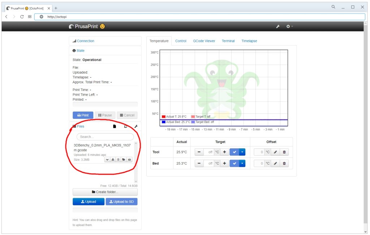Open the Files panel wrench options
Viewport: 370px width, 235px height.
[136, 126]
